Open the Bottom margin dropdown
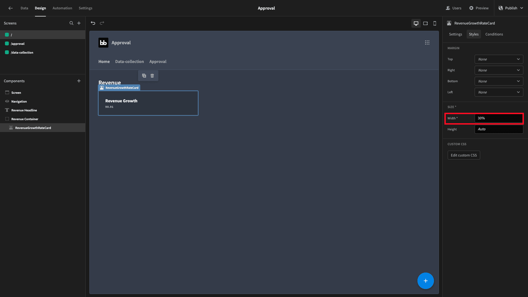 (x=499, y=81)
